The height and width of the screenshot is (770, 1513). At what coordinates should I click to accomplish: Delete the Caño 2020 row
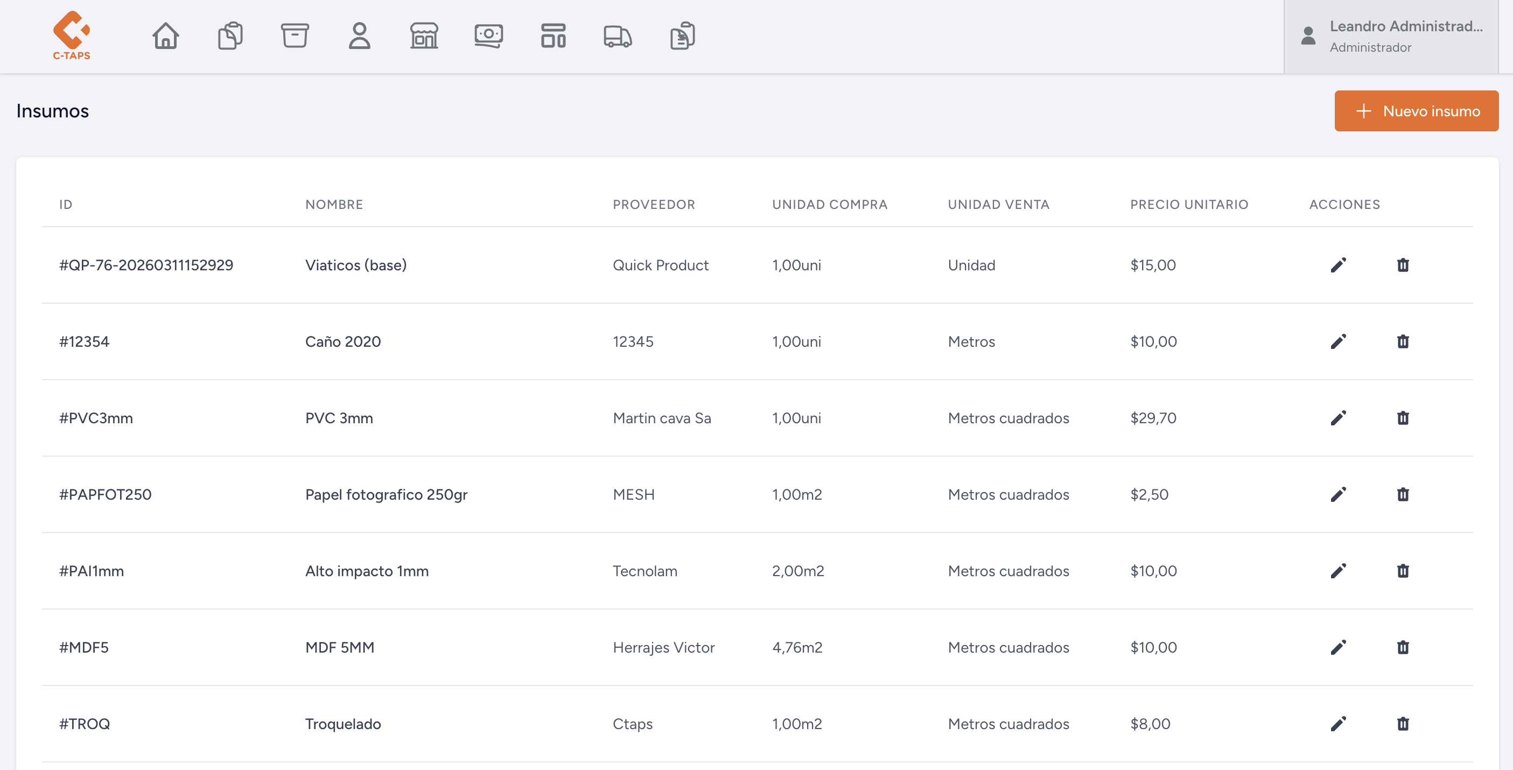tap(1403, 341)
